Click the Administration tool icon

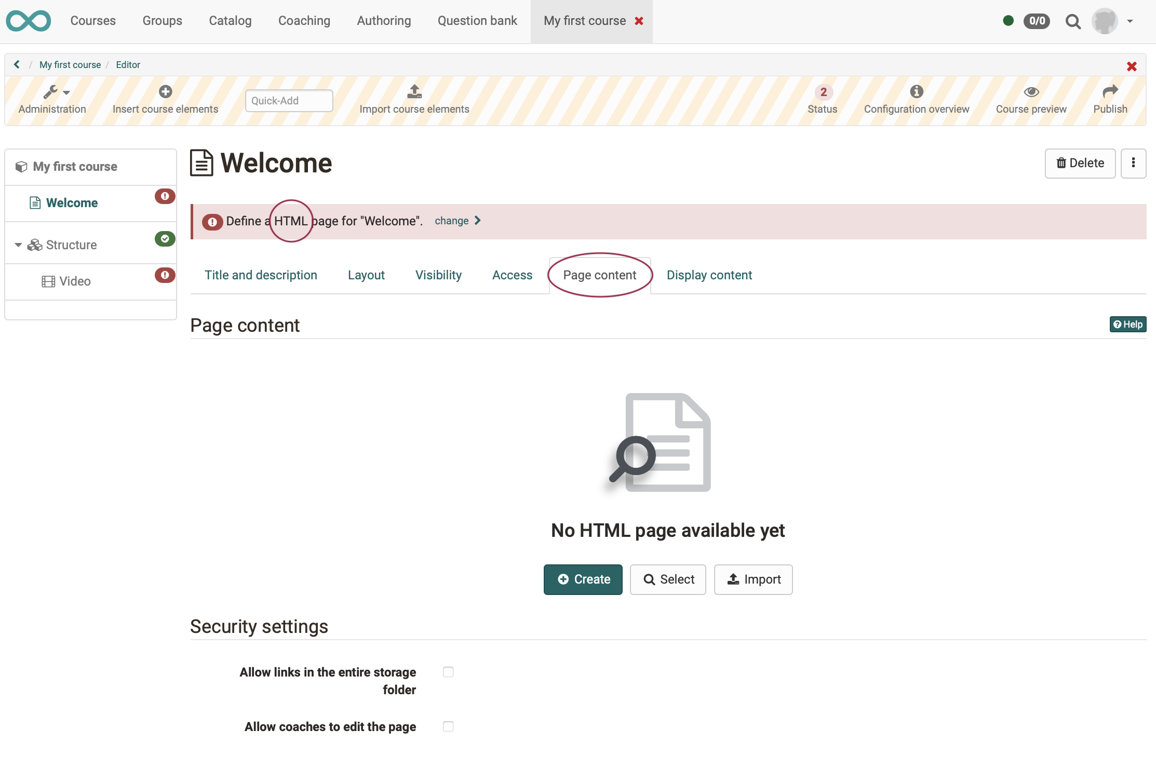52,91
